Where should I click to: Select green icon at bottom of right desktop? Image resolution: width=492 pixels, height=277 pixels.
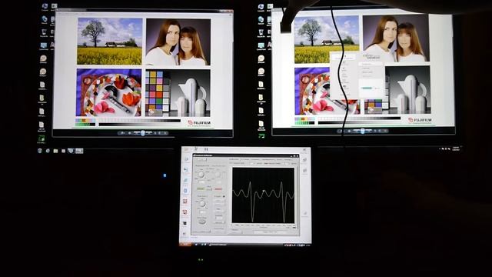(261, 136)
